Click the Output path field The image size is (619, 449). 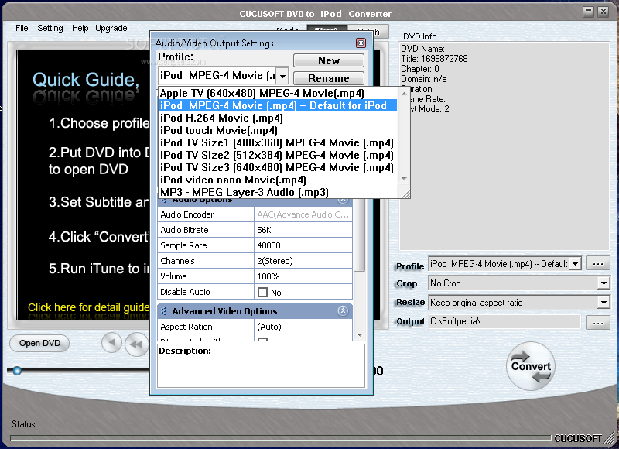tap(504, 321)
